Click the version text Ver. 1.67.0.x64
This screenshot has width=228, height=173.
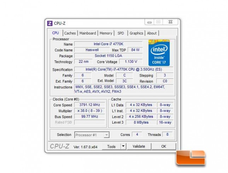[85, 147]
